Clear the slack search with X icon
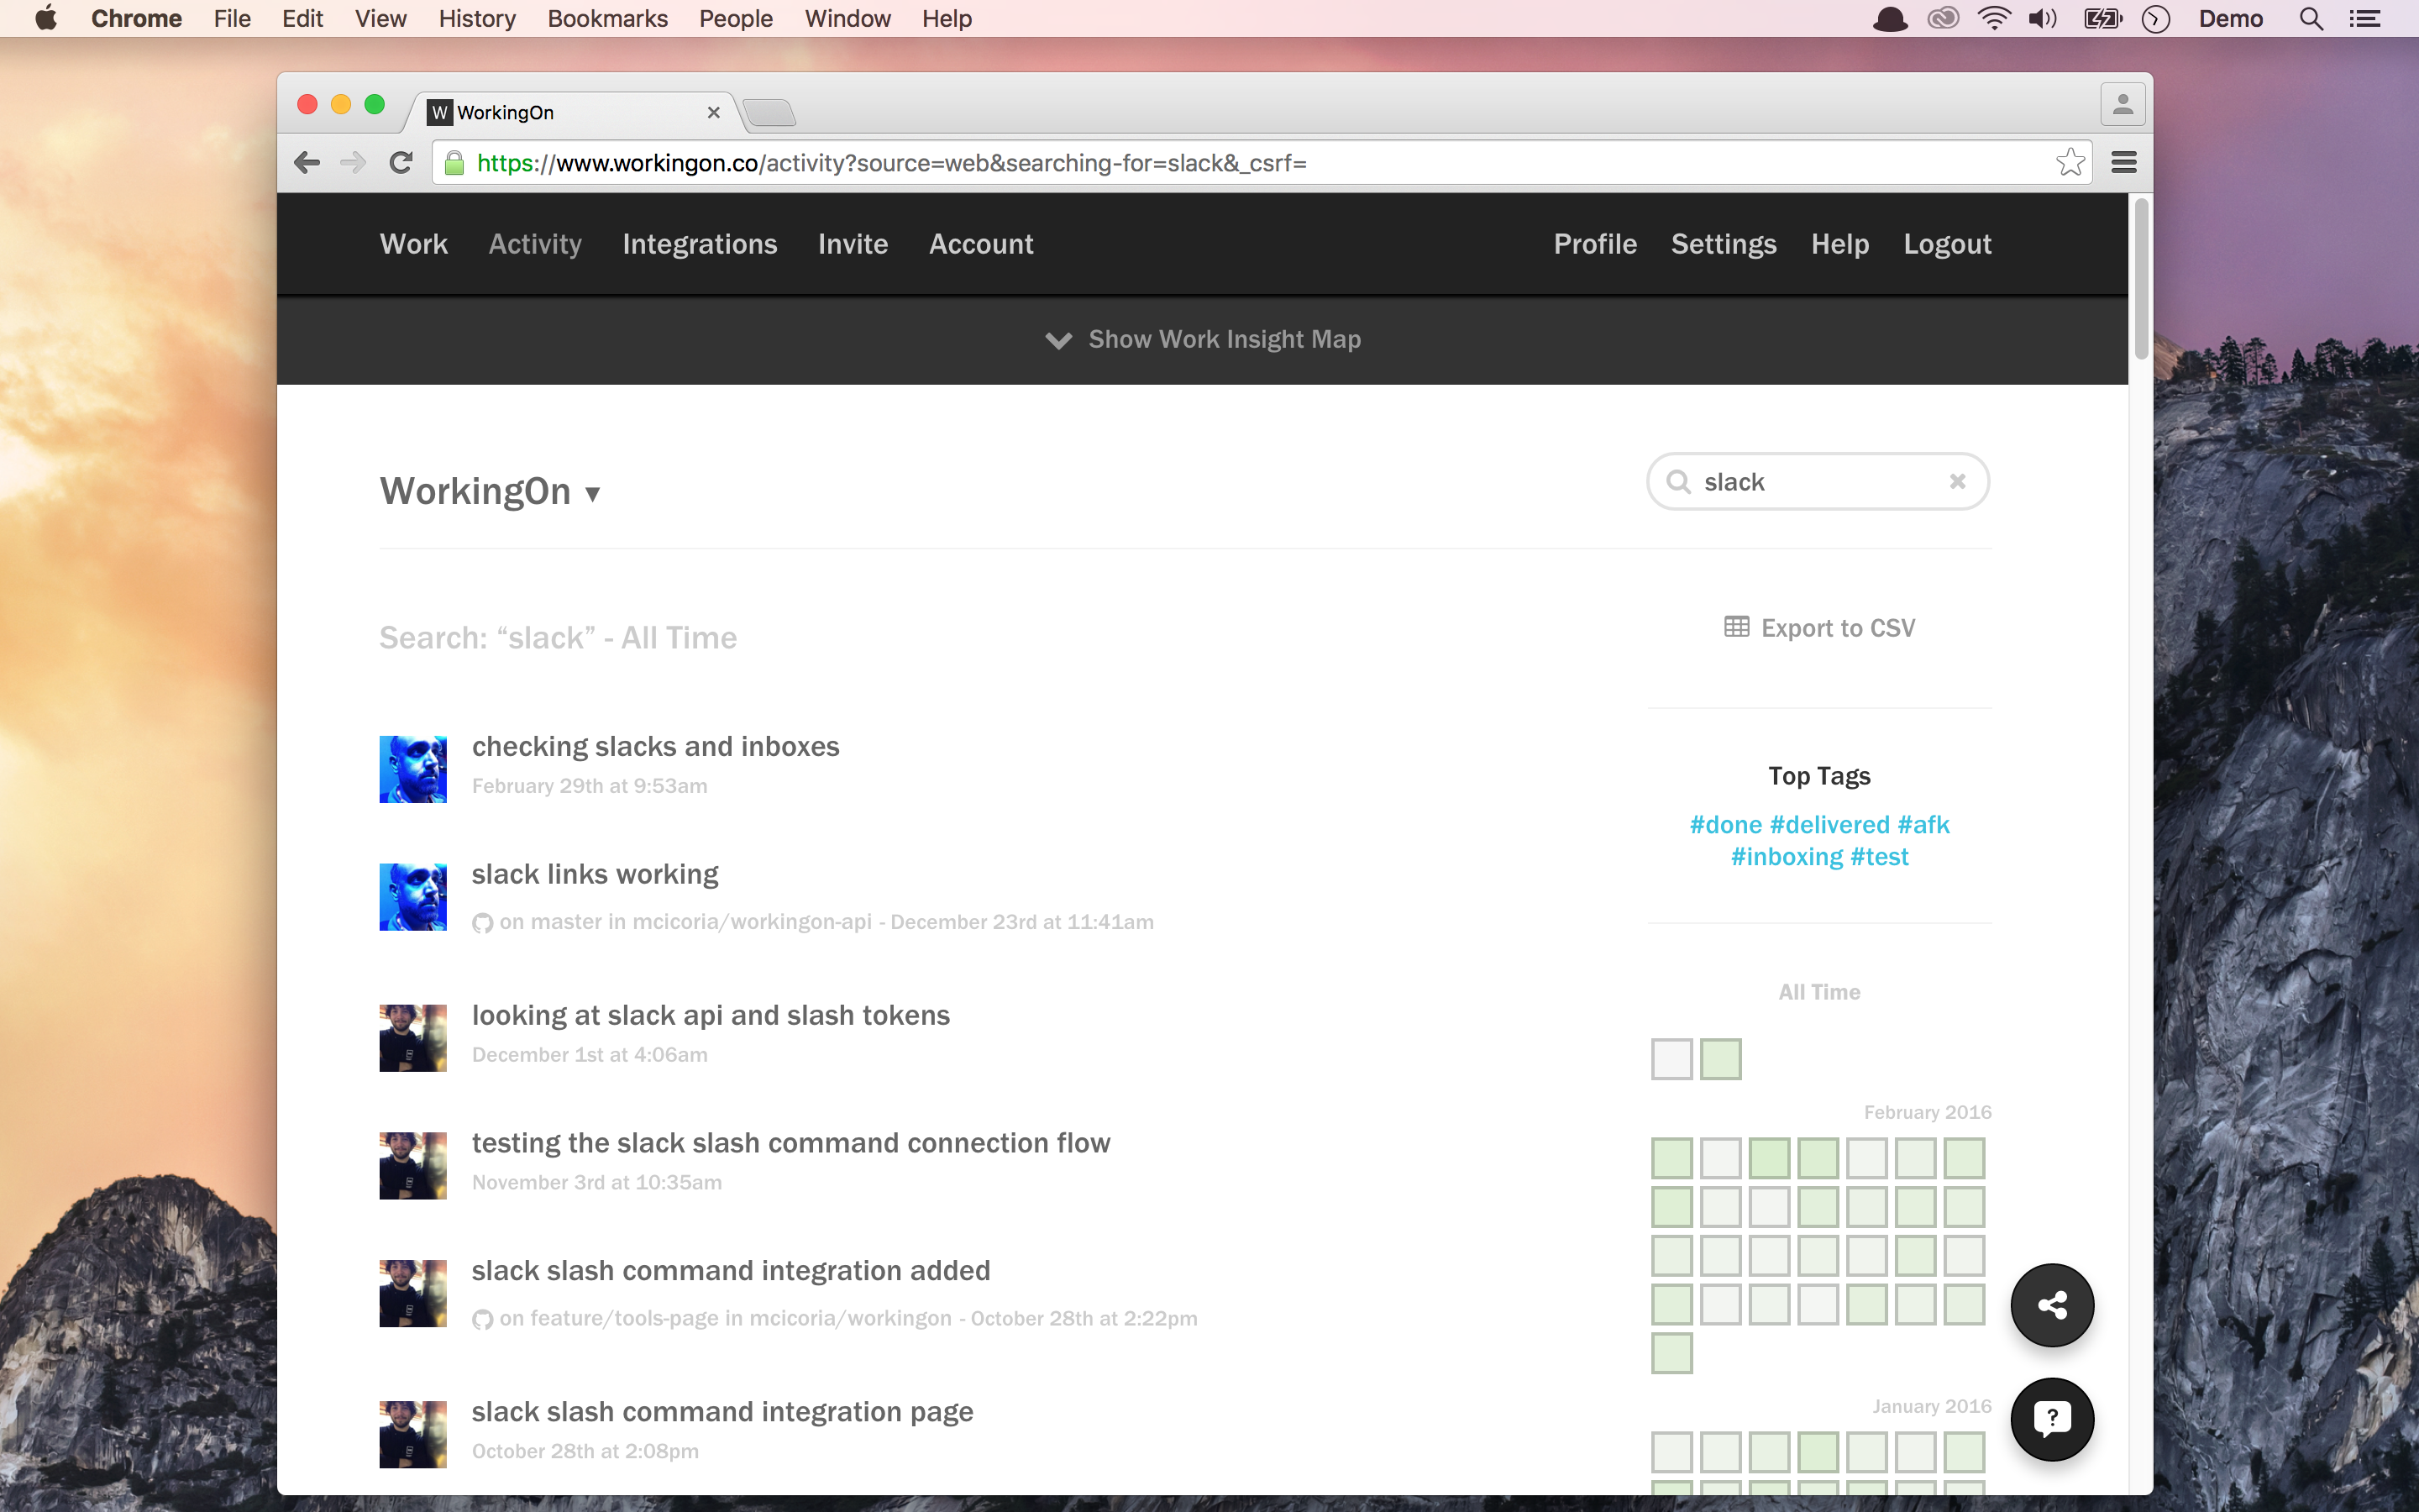 (x=1957, y=481)
